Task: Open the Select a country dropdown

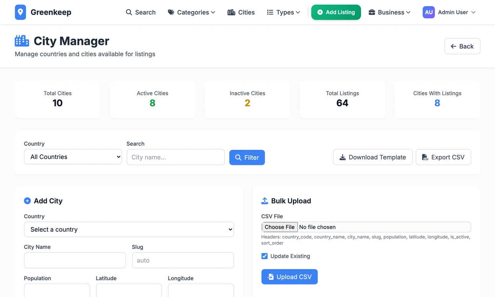Action: tap(129, 229)
